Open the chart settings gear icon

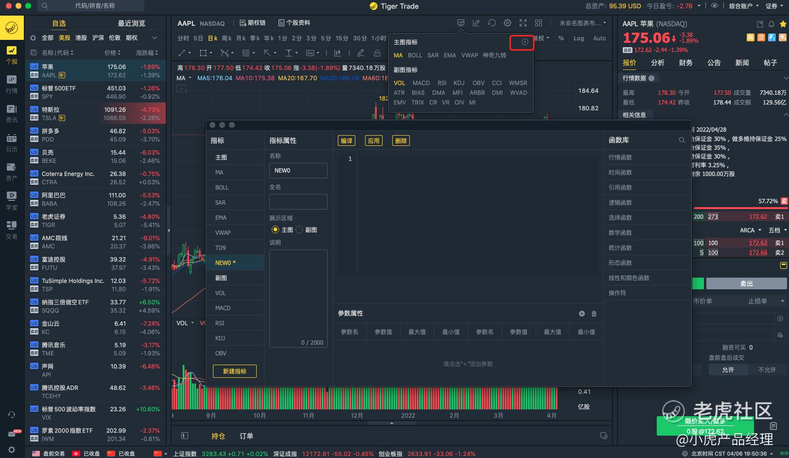(x=507, y=22)
